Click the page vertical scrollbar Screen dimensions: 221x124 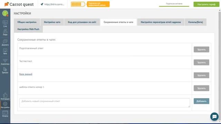pyautogui.click(x=220, y=66)
